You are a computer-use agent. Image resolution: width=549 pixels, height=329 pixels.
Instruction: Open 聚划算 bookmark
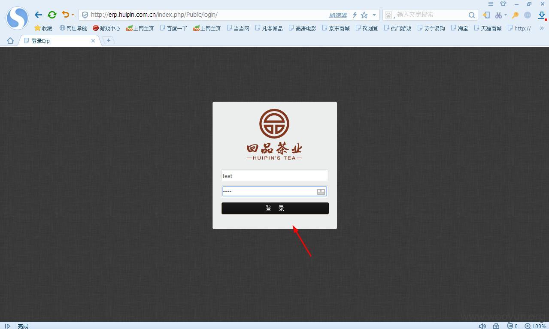(x=367, y=28)
